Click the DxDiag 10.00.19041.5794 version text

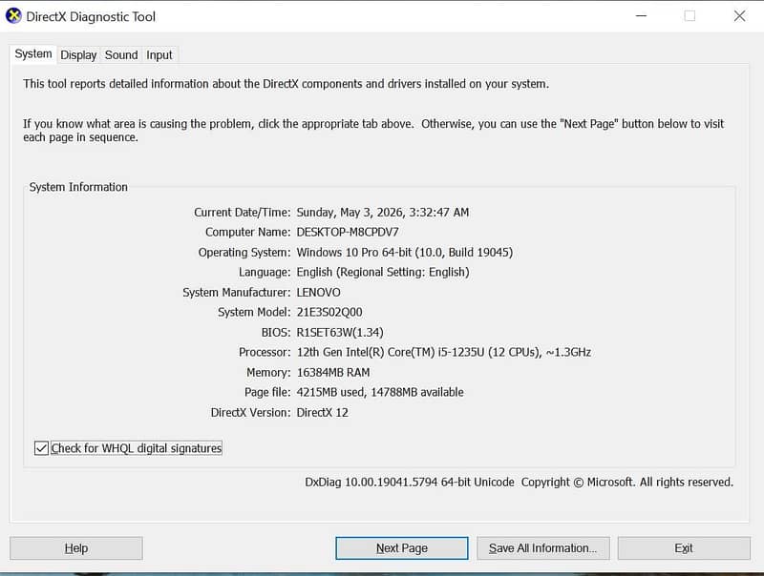click(410, 483)
